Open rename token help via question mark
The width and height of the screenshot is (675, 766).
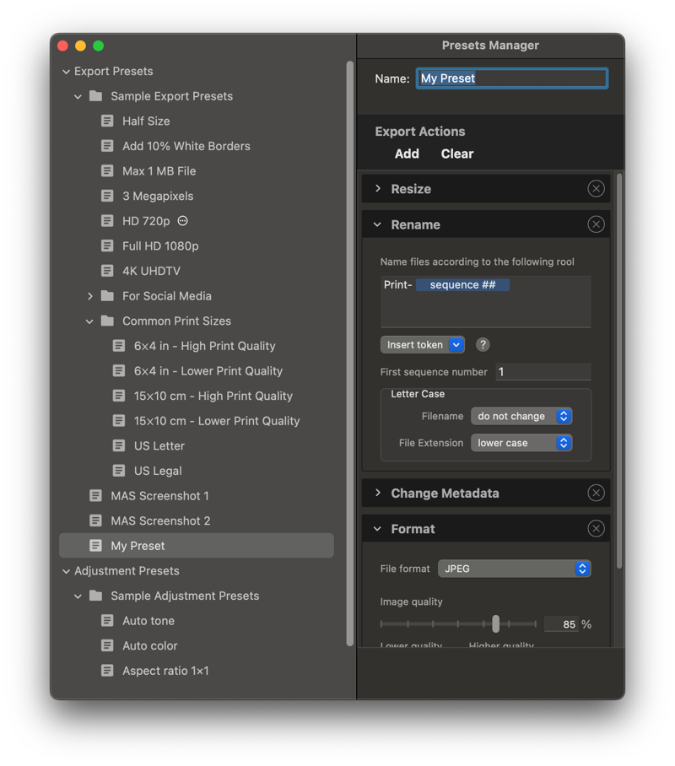pos(481,344)
